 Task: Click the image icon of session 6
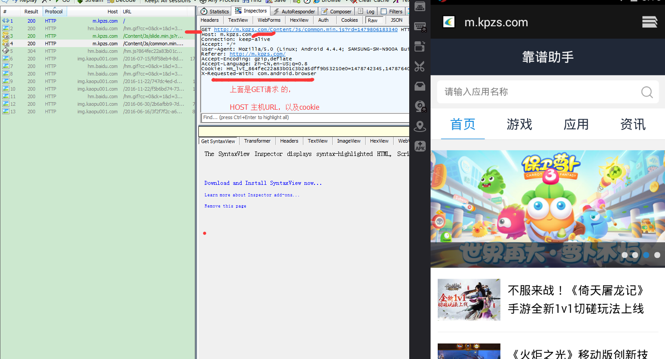6,59
